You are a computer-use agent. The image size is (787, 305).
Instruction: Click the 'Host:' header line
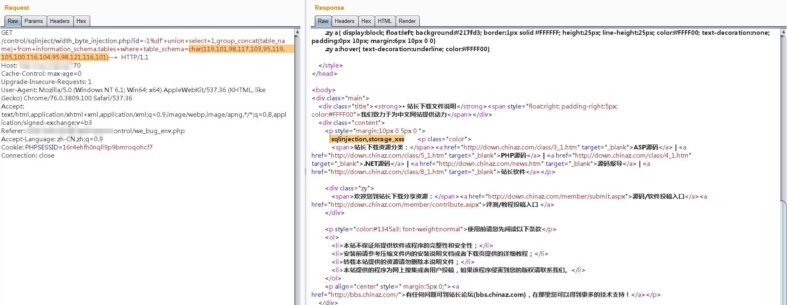tap(41, 66)
